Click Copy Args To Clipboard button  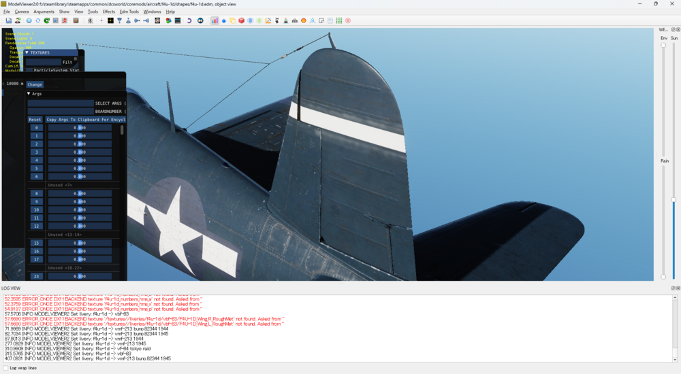(86, 119)
